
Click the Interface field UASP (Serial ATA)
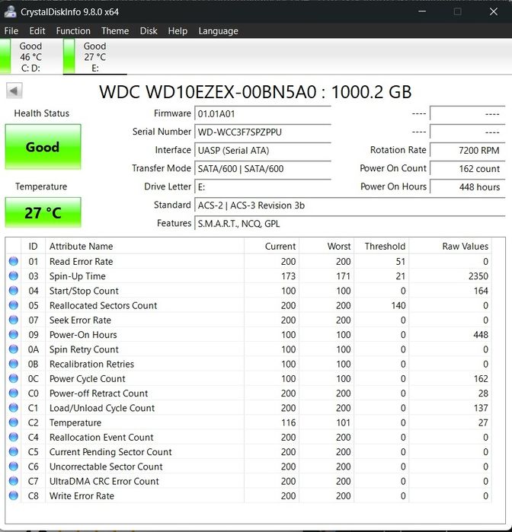coord(263,150)
